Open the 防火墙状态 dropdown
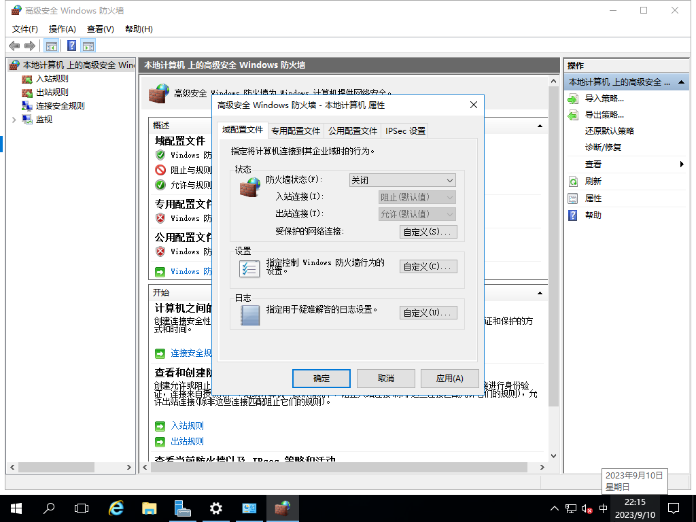The width and height of the screenshot is (696, 522). pos(402,180)
